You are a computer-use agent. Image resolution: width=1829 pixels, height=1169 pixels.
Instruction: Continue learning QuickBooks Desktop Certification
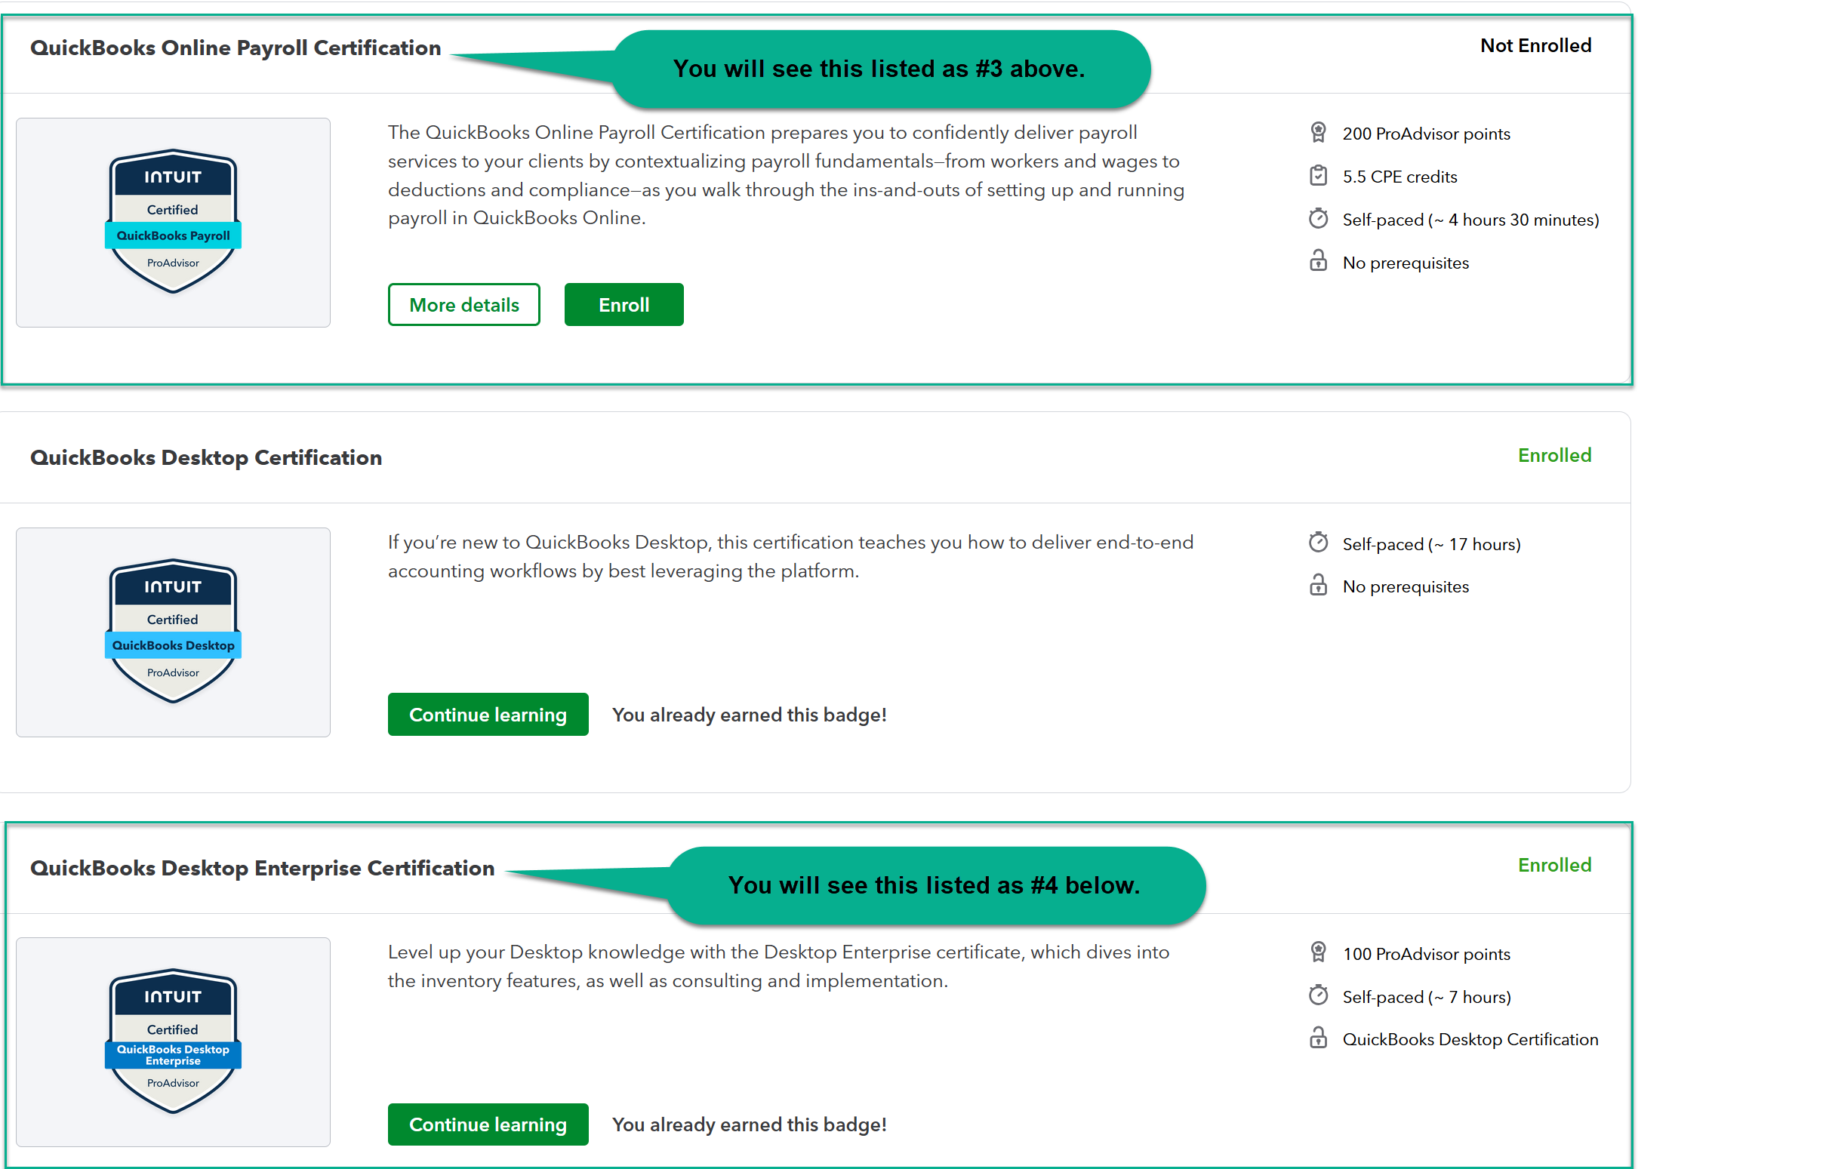(x=488, y=714)
